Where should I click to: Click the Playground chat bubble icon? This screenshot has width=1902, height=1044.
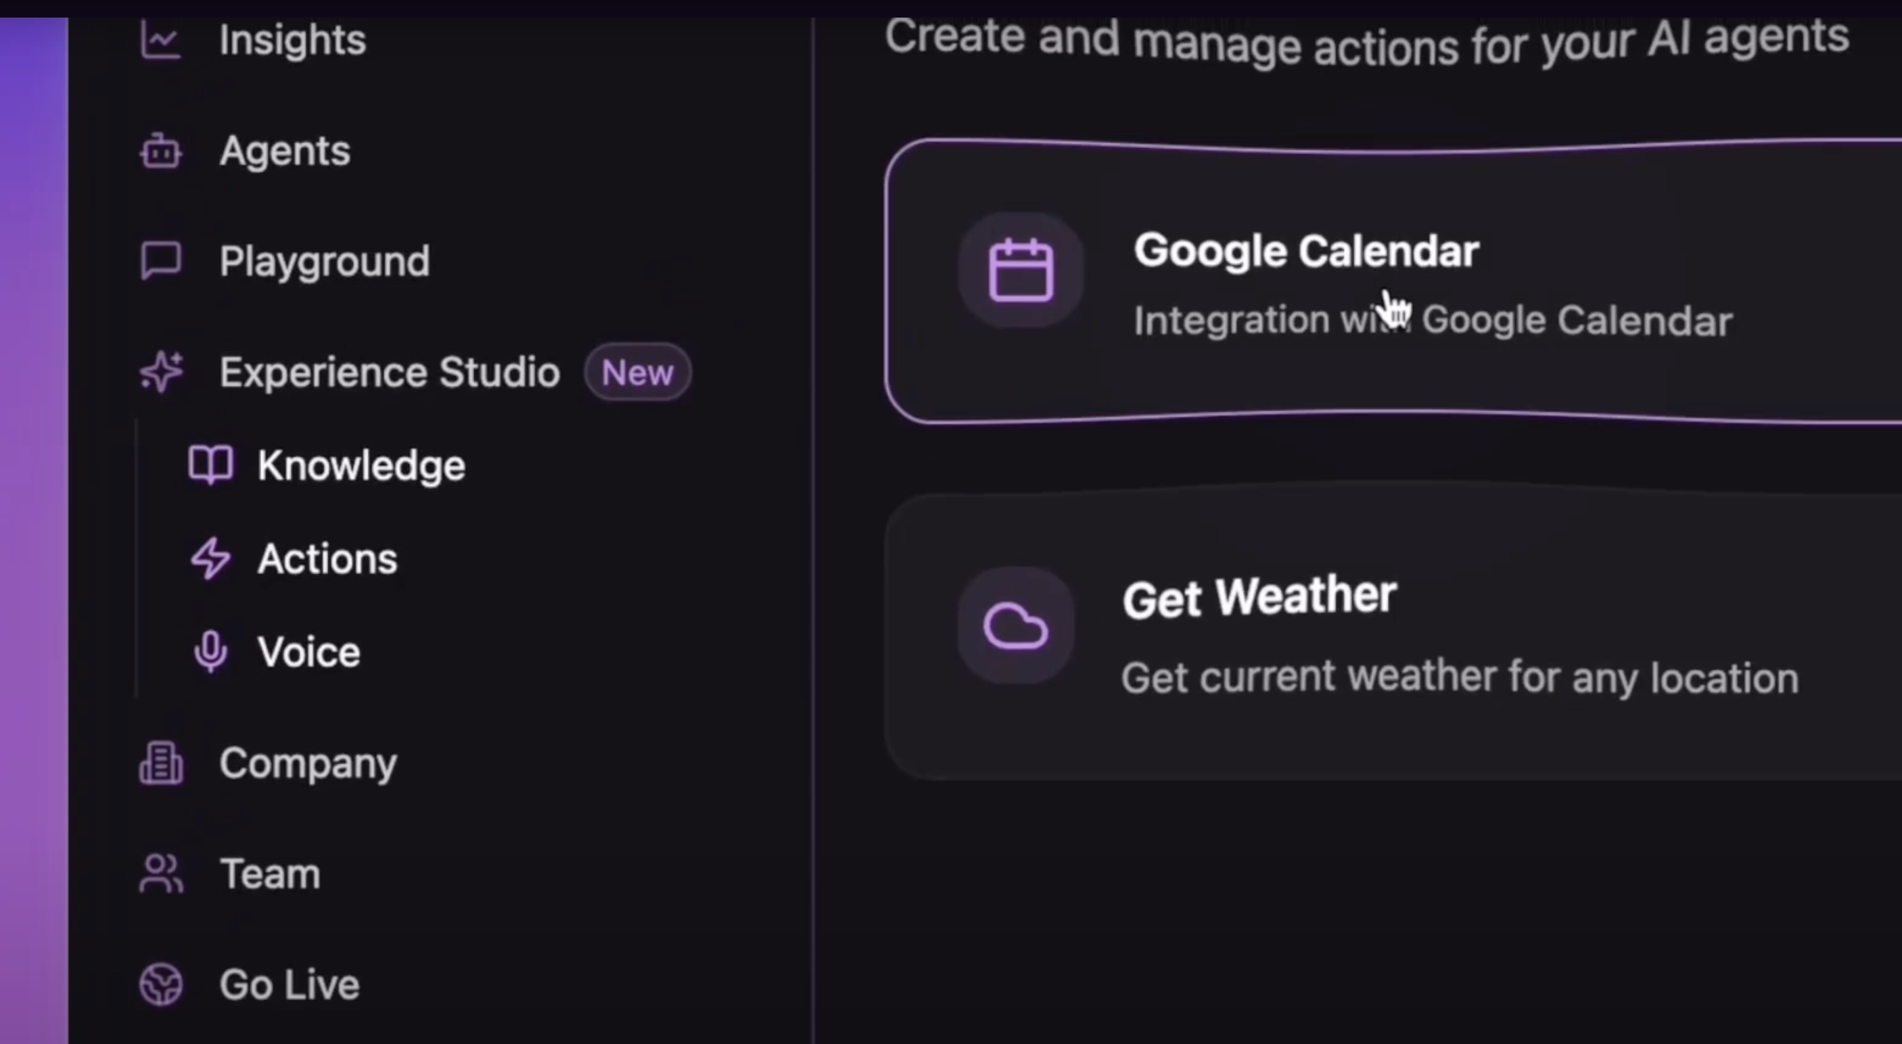(160, 260)
